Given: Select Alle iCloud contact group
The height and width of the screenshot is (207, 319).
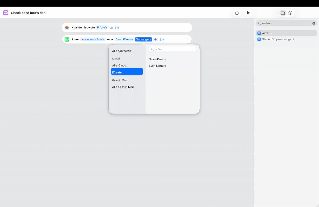Looking at the screenshot, I should [127, 65].
